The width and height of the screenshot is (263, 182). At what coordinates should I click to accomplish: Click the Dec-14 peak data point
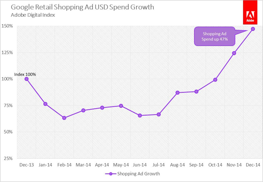[x=253, y=29]
